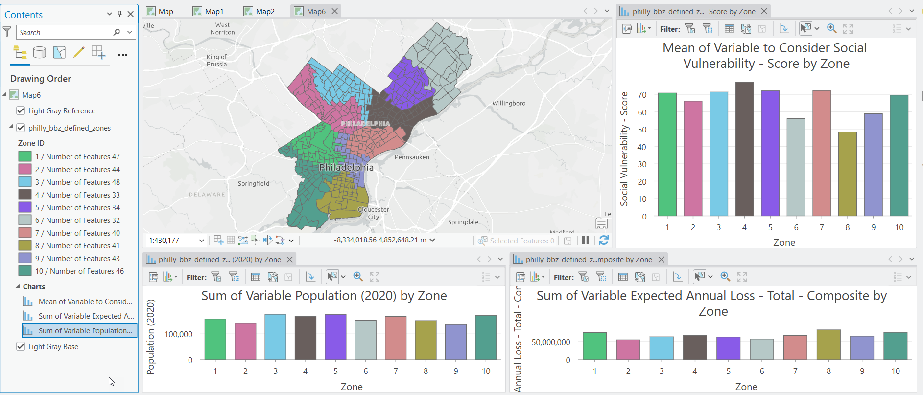Screen dimensions: 923x395
Task: Uncheck the Light Gray Reference layer
Action: (21, 110)
